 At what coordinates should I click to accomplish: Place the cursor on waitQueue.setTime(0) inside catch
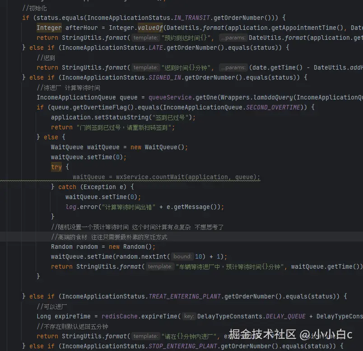104,197
